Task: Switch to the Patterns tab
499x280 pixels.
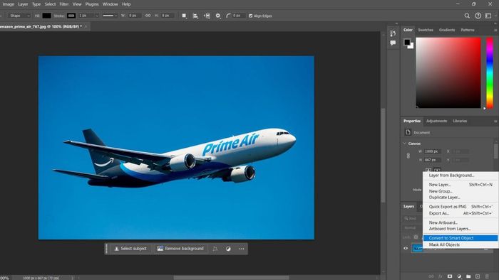Action: click(468, 30)
